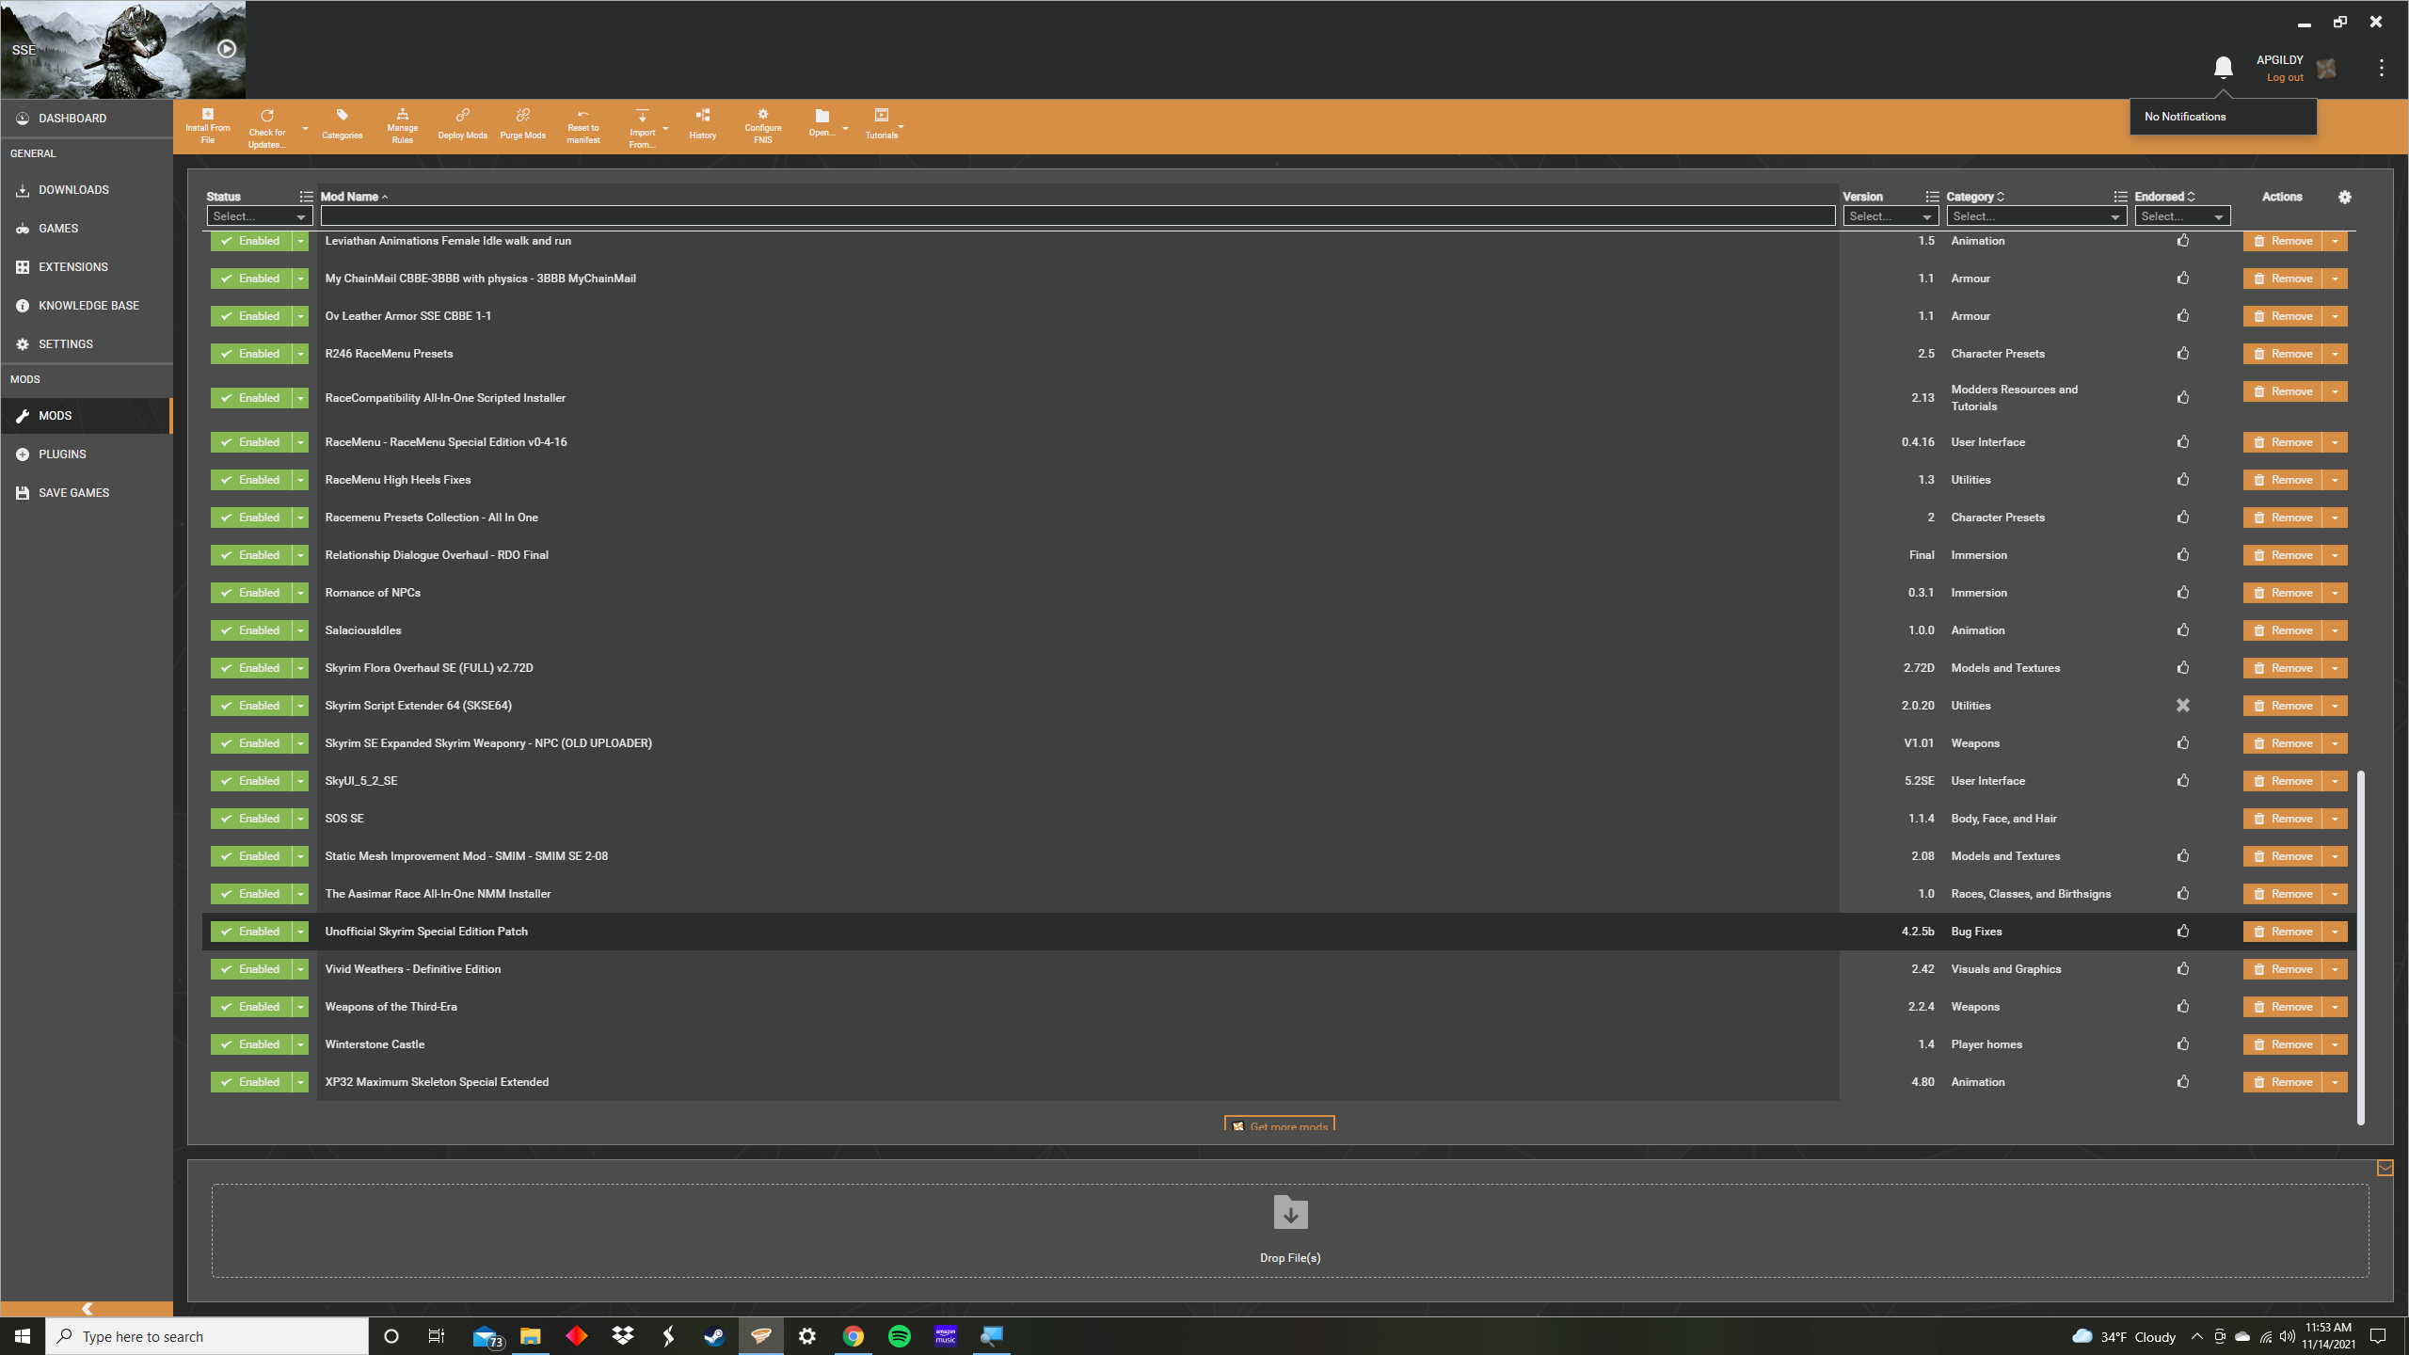Toggle Enabled status for SalaciousIdles
This screenshot has height=1355, width=2409.
point(250,630)
